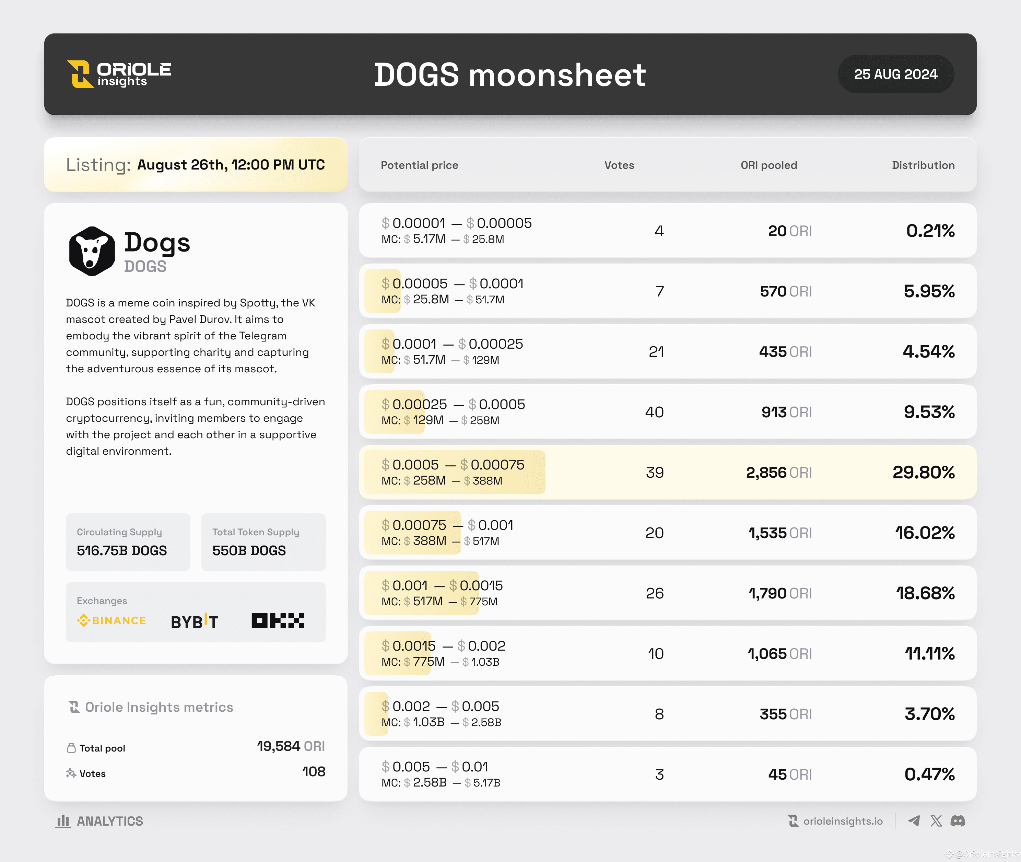
Task: Click the ANALYTICS label
Action: (110, 821)
